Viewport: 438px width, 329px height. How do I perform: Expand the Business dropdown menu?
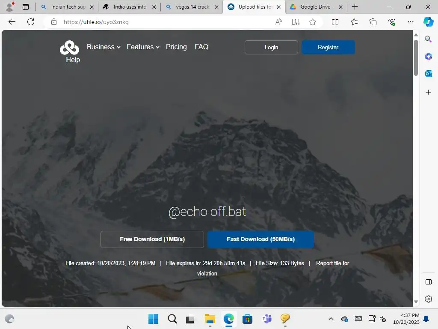tap(104, 47)
